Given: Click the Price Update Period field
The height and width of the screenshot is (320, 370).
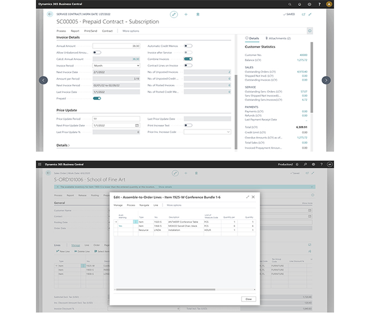Looking at the screenshot, I should click(116, 119).
